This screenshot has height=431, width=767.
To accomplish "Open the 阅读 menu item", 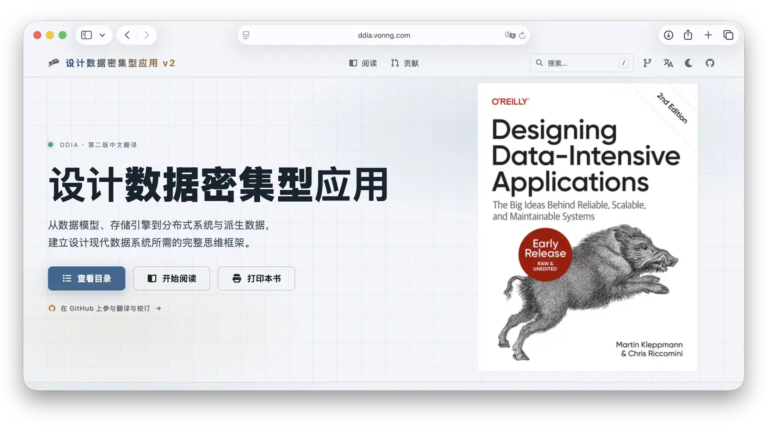I will (363, 63).
